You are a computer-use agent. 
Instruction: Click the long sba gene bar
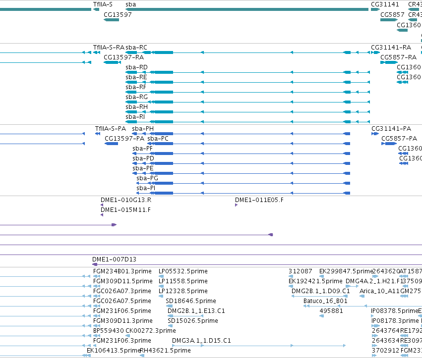tap(247, 9)
